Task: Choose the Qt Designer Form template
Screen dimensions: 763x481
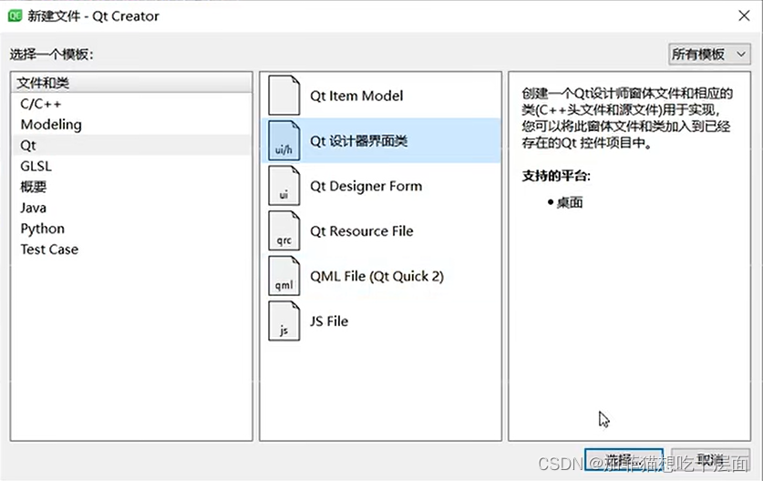Action: (380, 186)
